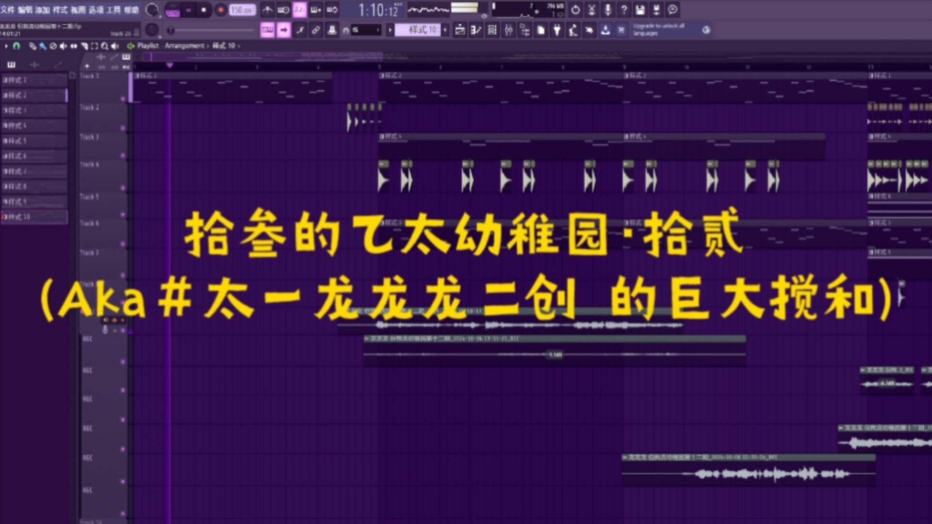Screen dimensions: 932x524
Task: Click the record button
Action: [220, 10]
